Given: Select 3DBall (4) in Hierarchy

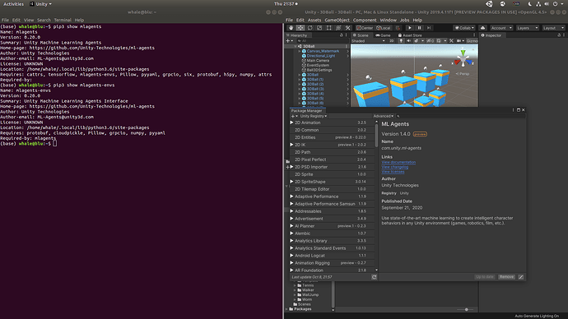Looking at the screenshot, I should coord(315,93).
